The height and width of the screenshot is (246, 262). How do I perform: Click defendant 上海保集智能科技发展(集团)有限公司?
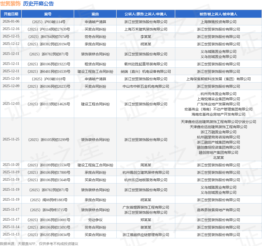click(x=219, y=79)
